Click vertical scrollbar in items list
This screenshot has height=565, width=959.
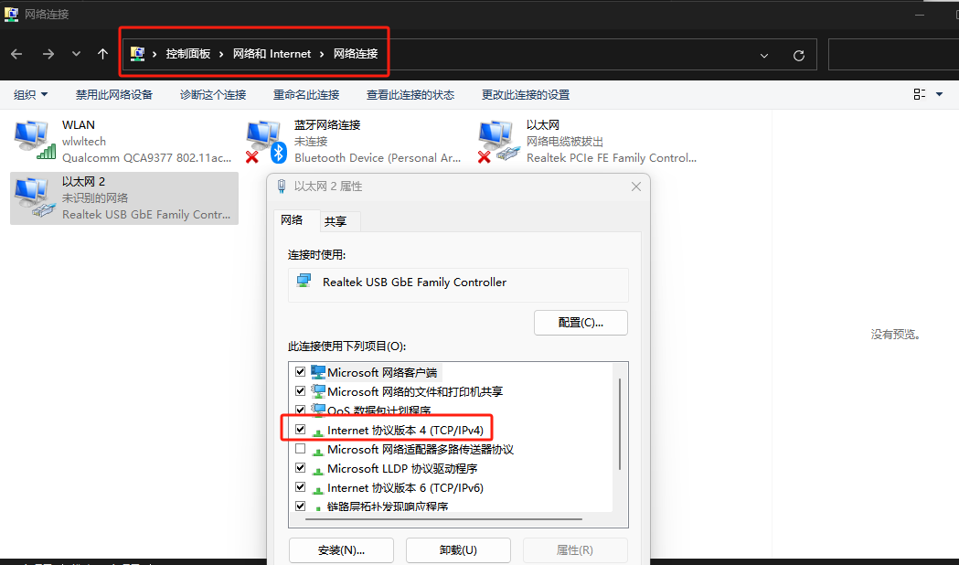tap(620, 424)
